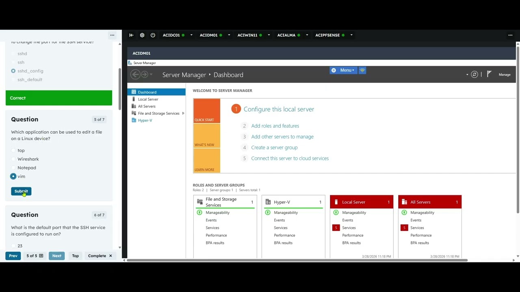
Task: Select the vim answer option
Action: (13, 176)
